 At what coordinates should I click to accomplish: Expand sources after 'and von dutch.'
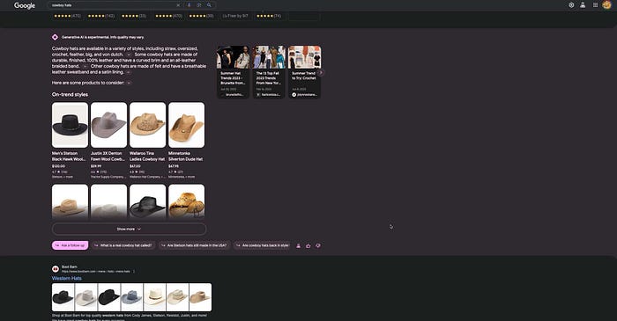(129, 55)
